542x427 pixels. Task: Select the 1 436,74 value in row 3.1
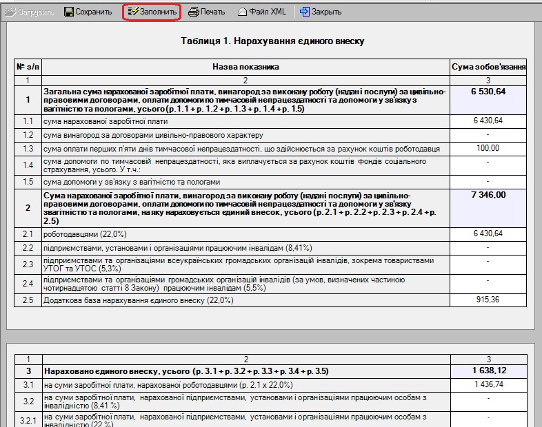(x=488, y=384)
